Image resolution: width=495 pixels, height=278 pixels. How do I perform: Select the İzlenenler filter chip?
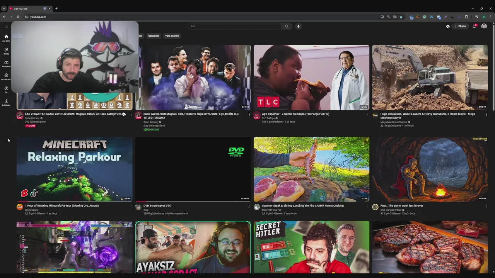pos(154,36)
